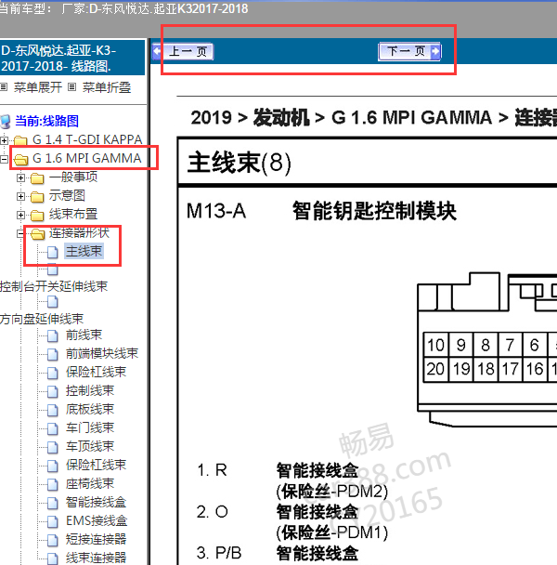Click the page icon beside 底板线束
Image resolution: width=557 pixels, height=565 pixels.
tap(53, 411)
